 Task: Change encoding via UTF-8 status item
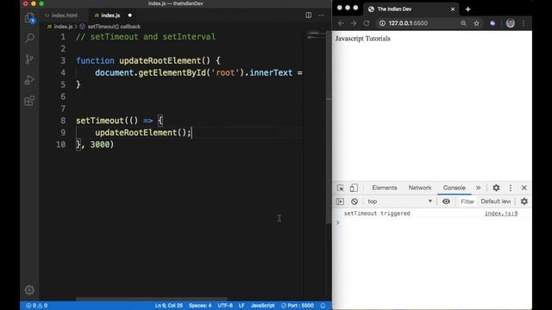click(225, 306)
